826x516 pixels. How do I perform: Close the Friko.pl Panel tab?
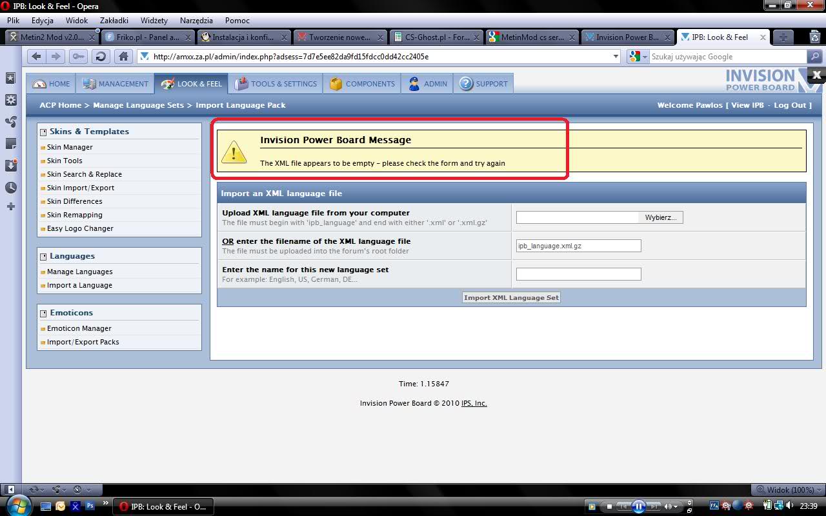point(186,37)
